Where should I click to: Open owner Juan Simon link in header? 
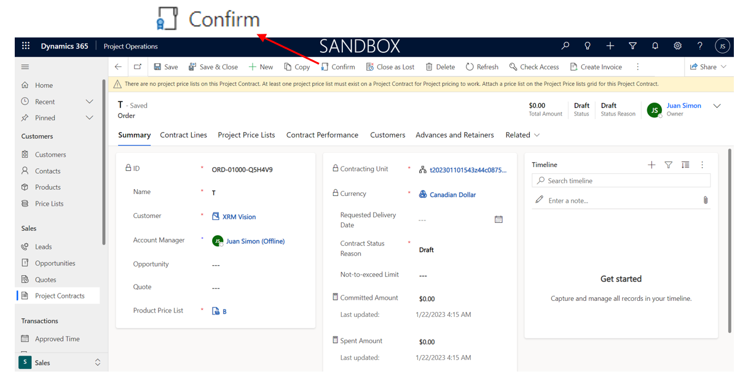point(684,106)
